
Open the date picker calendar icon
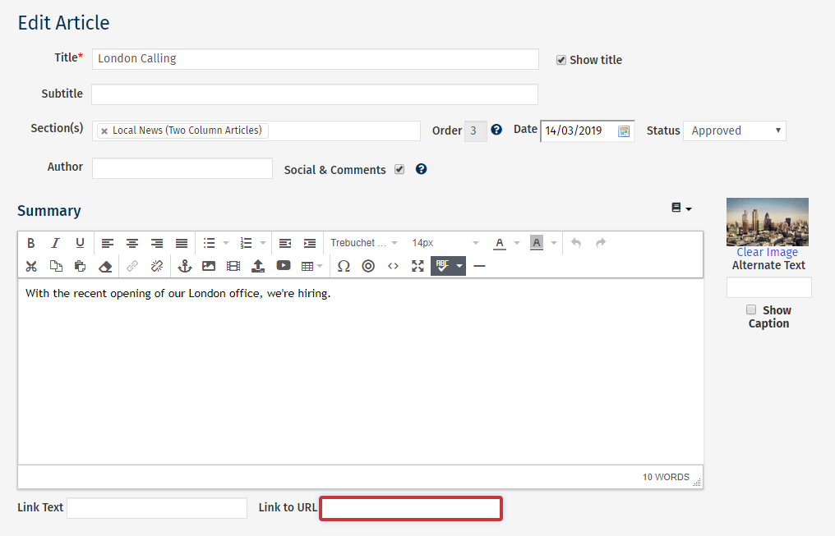(624, 131)
